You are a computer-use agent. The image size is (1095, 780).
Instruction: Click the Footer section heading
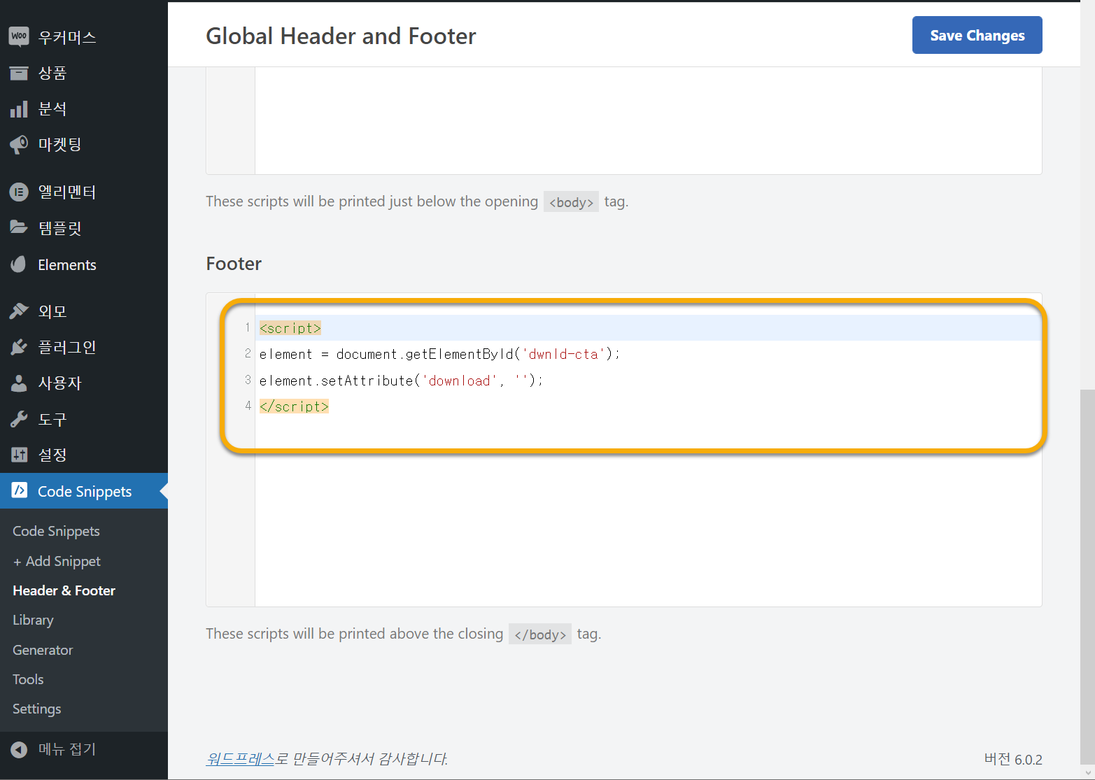[x=234, y=264]
